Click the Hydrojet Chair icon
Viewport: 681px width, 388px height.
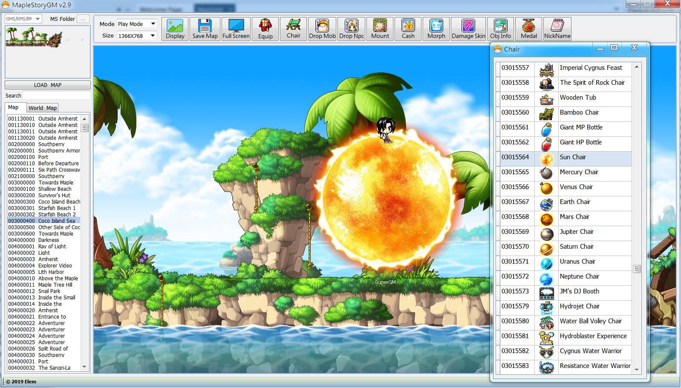click(546, 308)
